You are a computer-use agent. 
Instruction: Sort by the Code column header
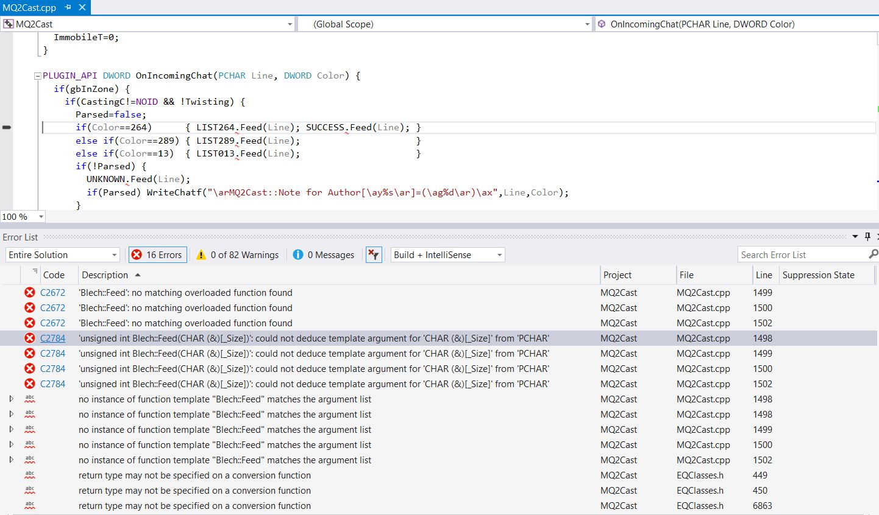54,275
